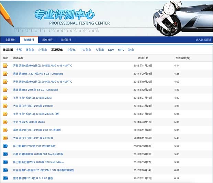The width and height of the screenshot is (213, 183).
Task: Select the 紧凑型车 category filter
Action: 57,50
